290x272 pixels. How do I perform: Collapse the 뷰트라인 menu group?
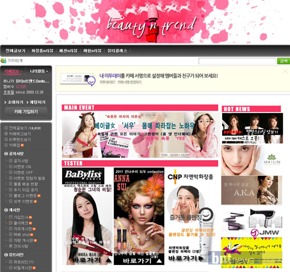pyautogui.click(x=6, y=255)
